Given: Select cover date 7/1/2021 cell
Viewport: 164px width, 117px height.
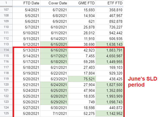Looking at the screenshot, I should (x=54, y=113).
